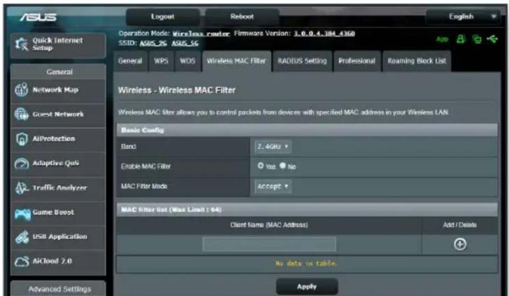Click the Advanced Settings section header
Viewport: 509px width, 296px height.
pos(59,289)
